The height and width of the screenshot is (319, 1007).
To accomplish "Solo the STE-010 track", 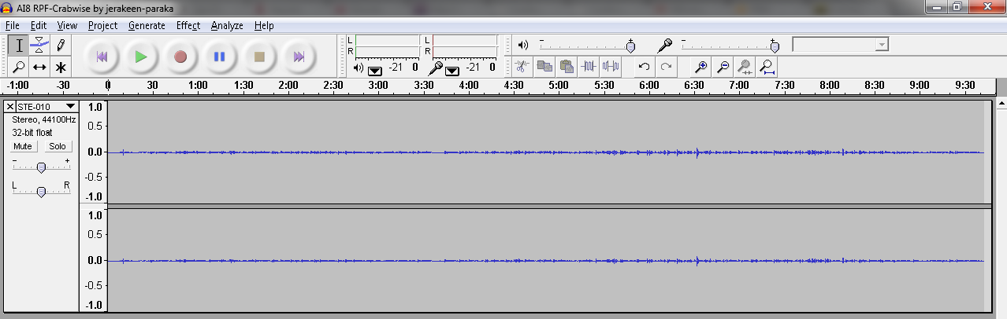I will pyautogui.click(x=57, y=146).
